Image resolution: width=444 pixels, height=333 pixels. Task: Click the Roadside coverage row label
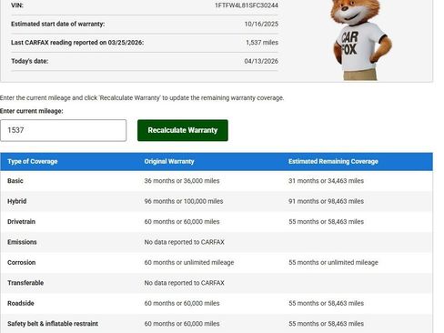click(x=21, y=303)
